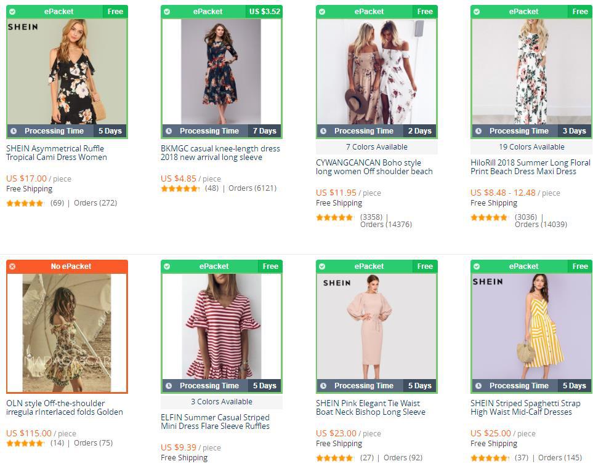Click the checkmark icon on the CYWANGCANCAN ePacket badge

(320, 11)
